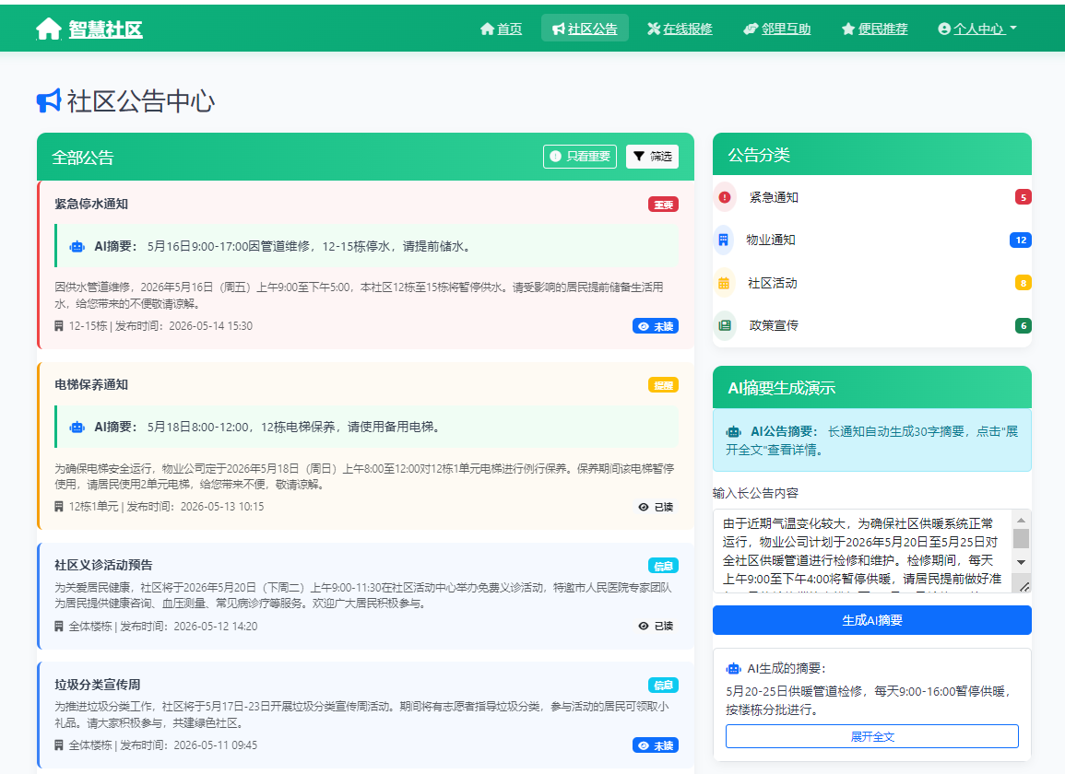The width and height of the screenshot is (1065, 774).
Task: Expand the 个人中心 dropdown menu
Action: pos(977,29)
